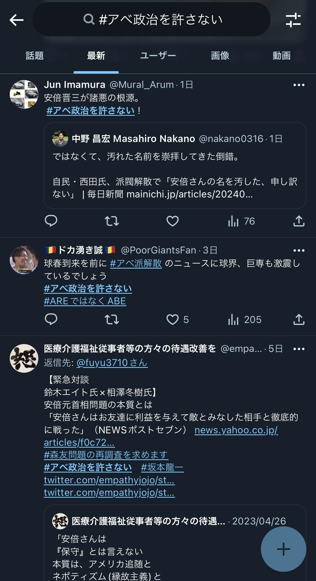Open more options on the @empa... post
Screen dimensions: 316x581
(x=299, y=349)
